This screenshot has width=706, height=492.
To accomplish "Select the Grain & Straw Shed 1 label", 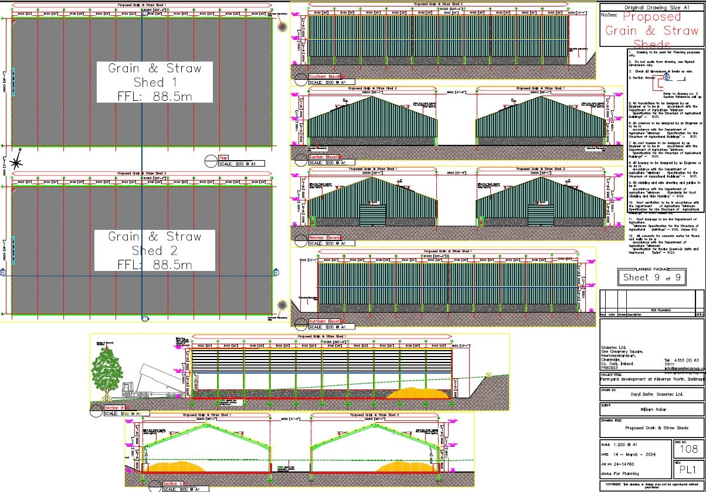I will click(x=155, y=82).
